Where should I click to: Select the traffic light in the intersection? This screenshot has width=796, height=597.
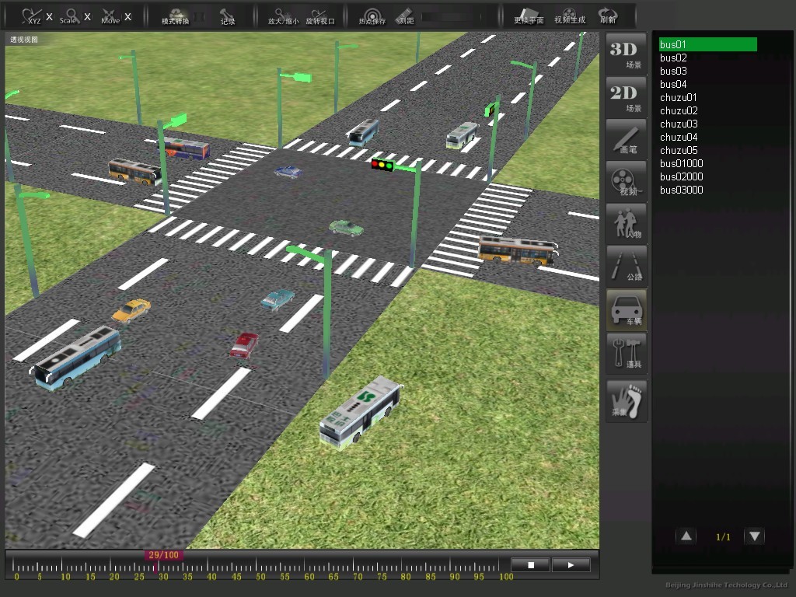382,165
